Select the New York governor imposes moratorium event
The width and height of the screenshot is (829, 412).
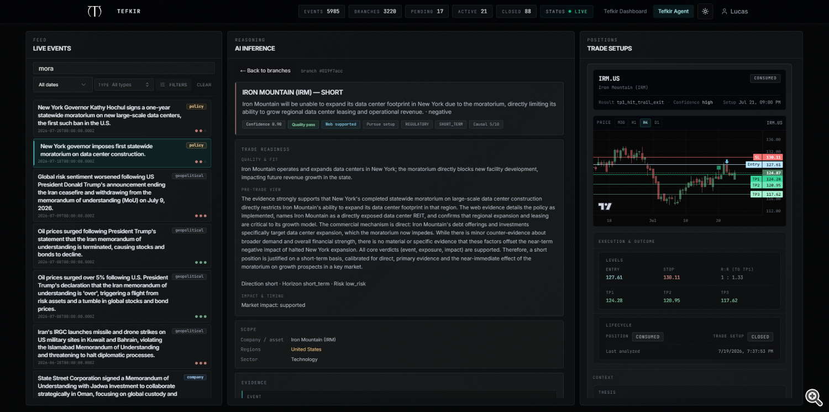coord(122,153)
